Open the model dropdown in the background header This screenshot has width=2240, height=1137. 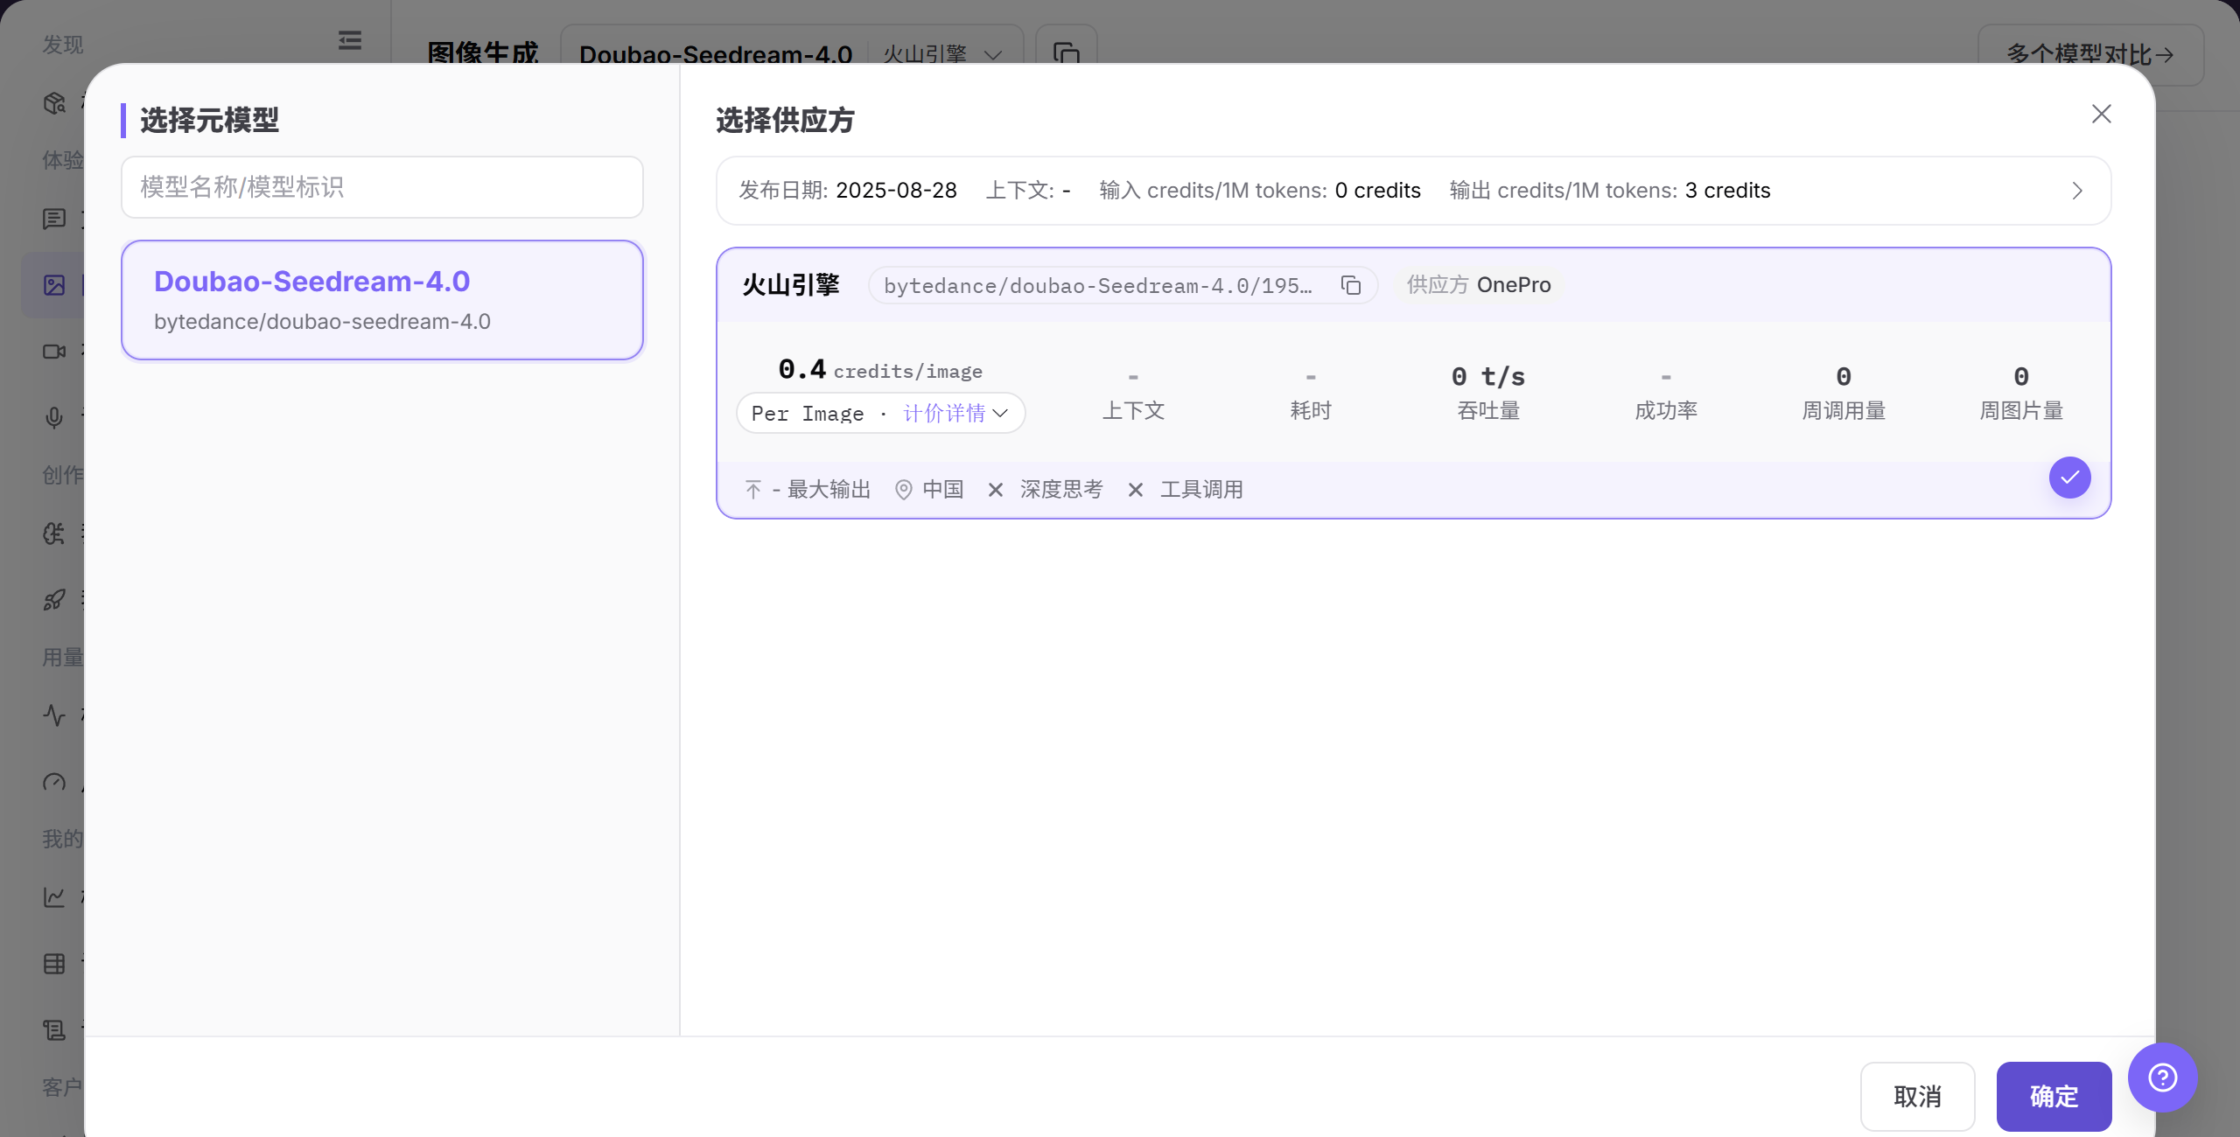791,54
